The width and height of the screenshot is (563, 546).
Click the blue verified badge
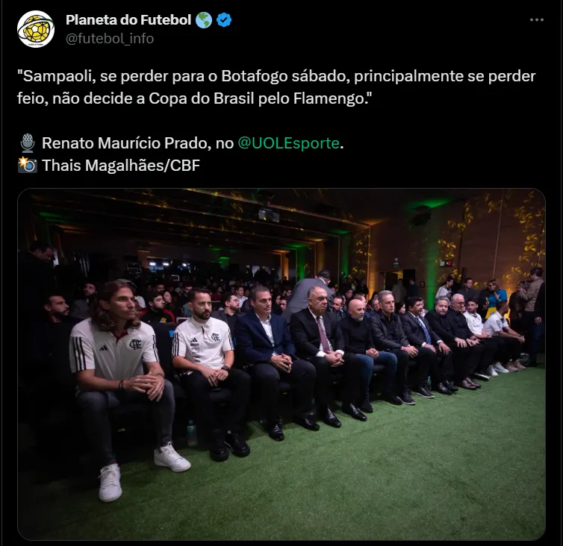225,20
